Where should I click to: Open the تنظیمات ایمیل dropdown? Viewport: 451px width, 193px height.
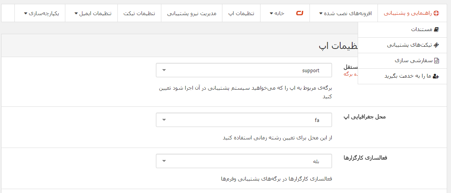tap(93, 13)
